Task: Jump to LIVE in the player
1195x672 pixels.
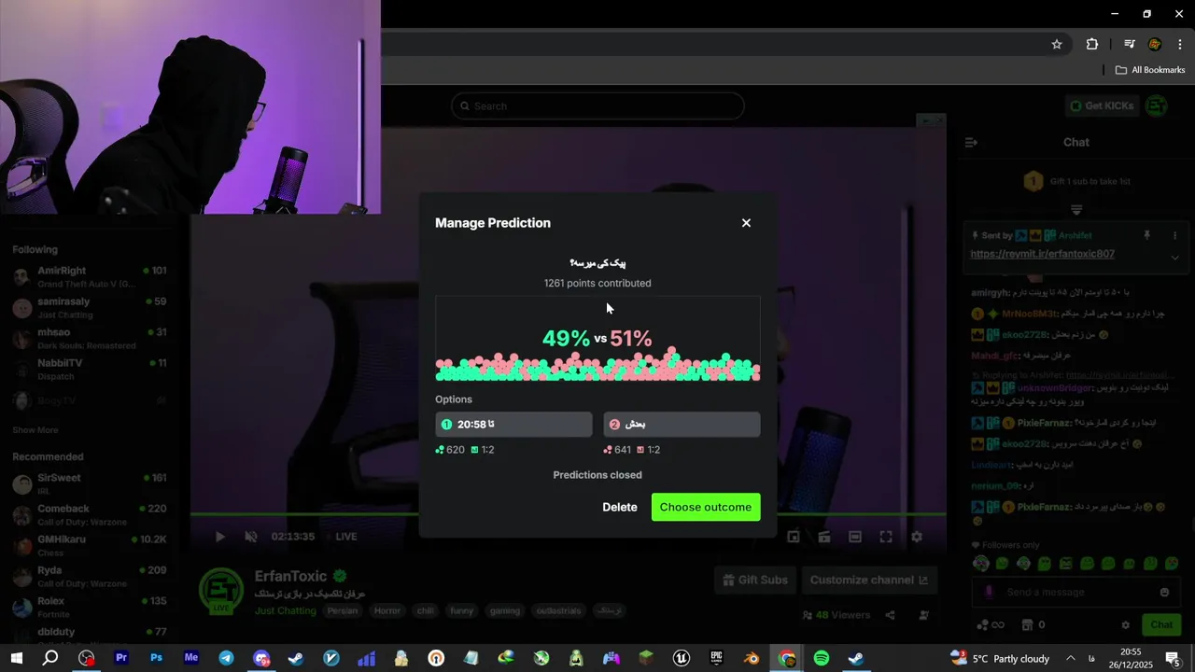Action: coord(346,537)
